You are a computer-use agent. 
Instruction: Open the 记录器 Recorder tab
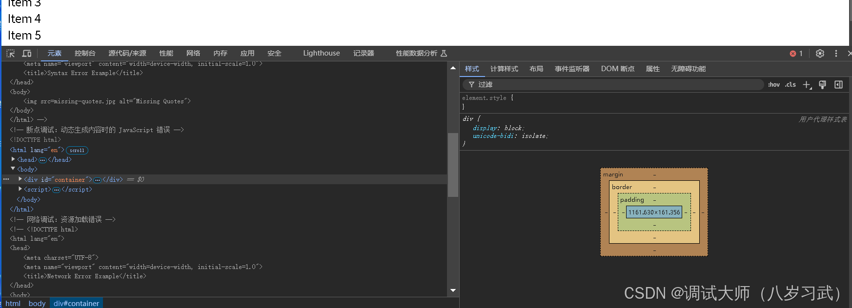coord(364,53)
